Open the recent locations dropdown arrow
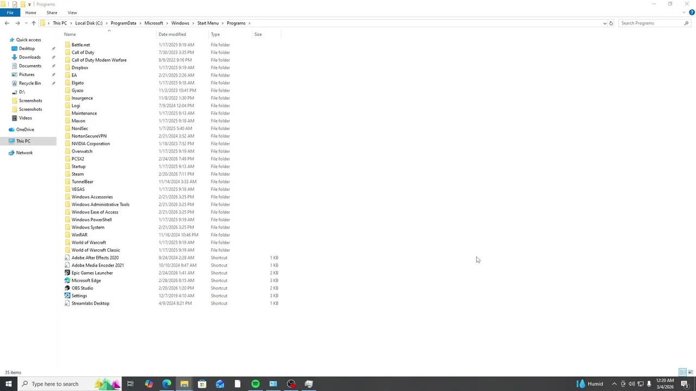 [x=26, y=23]
